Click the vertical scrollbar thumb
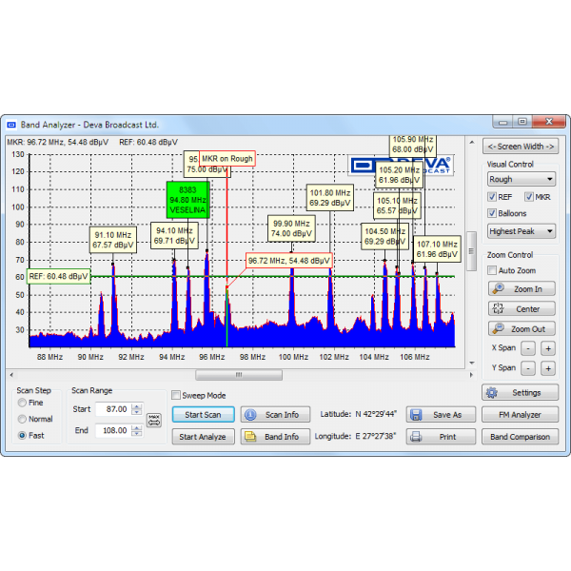Viewport: 571px width, 571px height. 471,251
